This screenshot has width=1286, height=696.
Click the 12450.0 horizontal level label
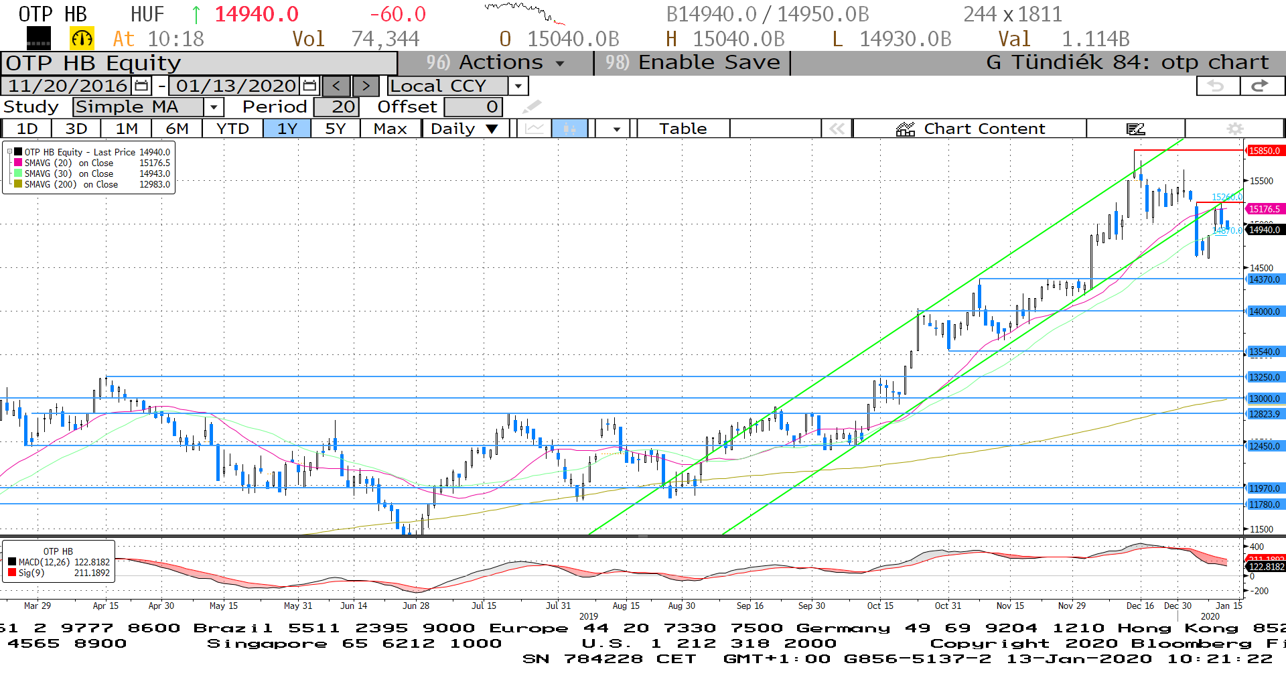pyautogui.click(x=1265, y=446)
